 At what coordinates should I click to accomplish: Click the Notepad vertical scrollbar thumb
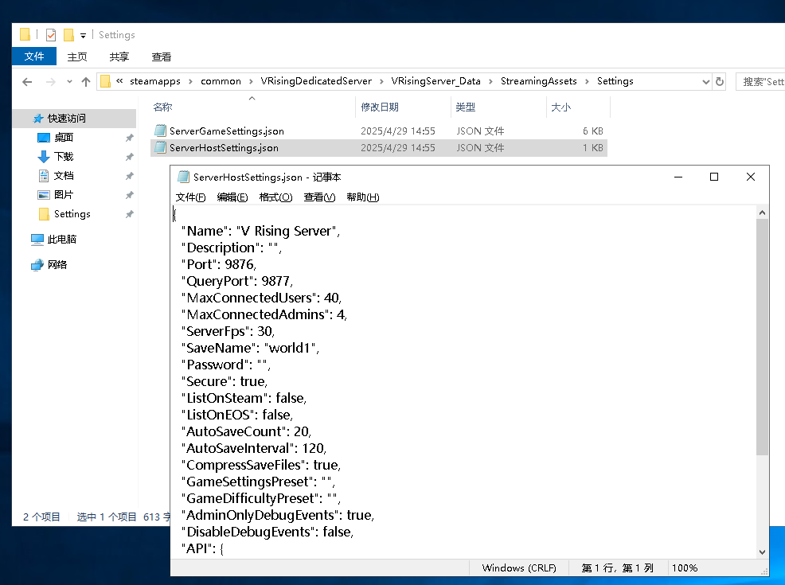(762, 337)
